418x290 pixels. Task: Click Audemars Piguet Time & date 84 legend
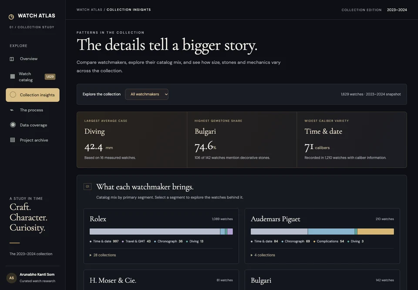(x=264, y=241)
